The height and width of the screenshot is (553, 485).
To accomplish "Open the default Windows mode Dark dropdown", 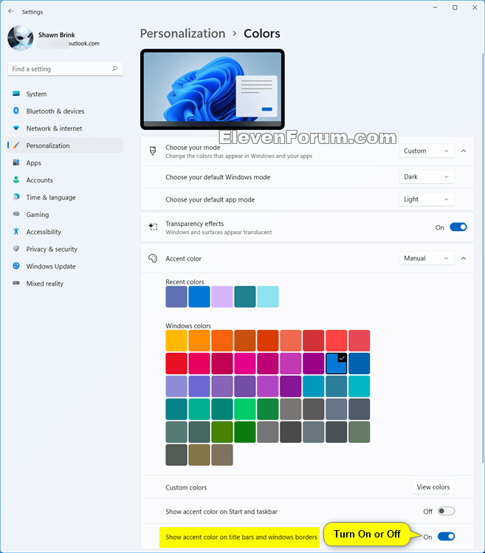I will coord(427,176).
